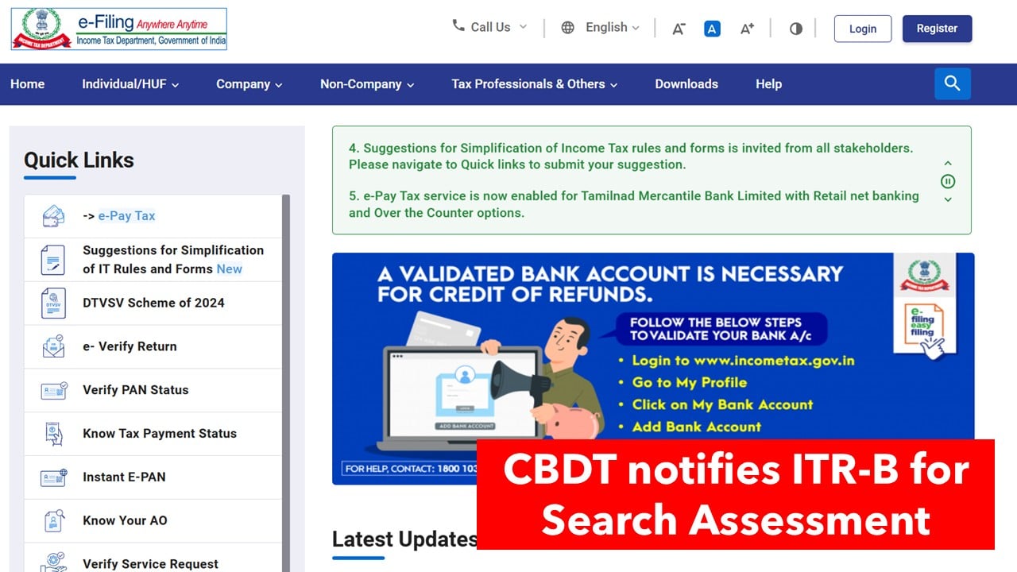Viewport: 1017px width, 572px height.
Task: Open DTVSV Scheme of 2024 link
Action: tap(153, 303)
